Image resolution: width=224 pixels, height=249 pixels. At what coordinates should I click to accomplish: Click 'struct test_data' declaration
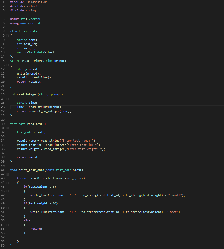(24, 32)
